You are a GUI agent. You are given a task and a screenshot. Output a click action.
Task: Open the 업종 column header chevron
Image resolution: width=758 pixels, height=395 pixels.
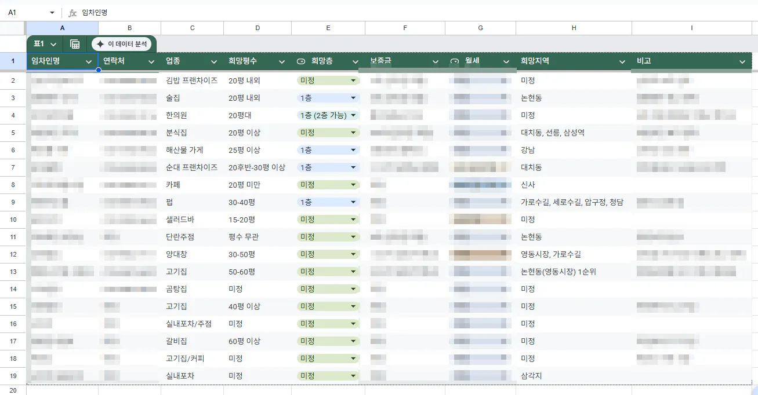(x=214, y=61)
